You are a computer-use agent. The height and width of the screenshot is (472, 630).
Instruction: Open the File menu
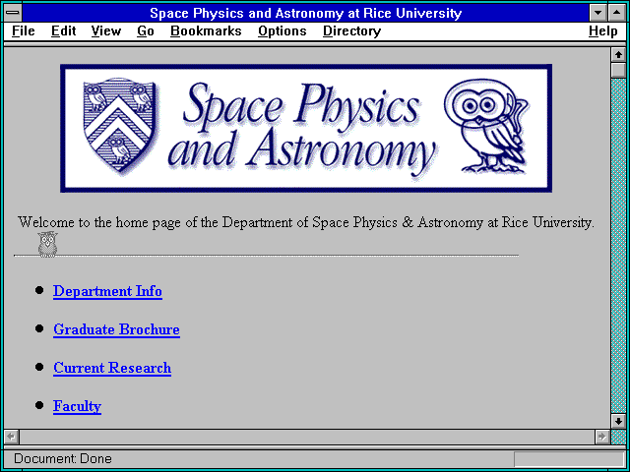(24, 31)
